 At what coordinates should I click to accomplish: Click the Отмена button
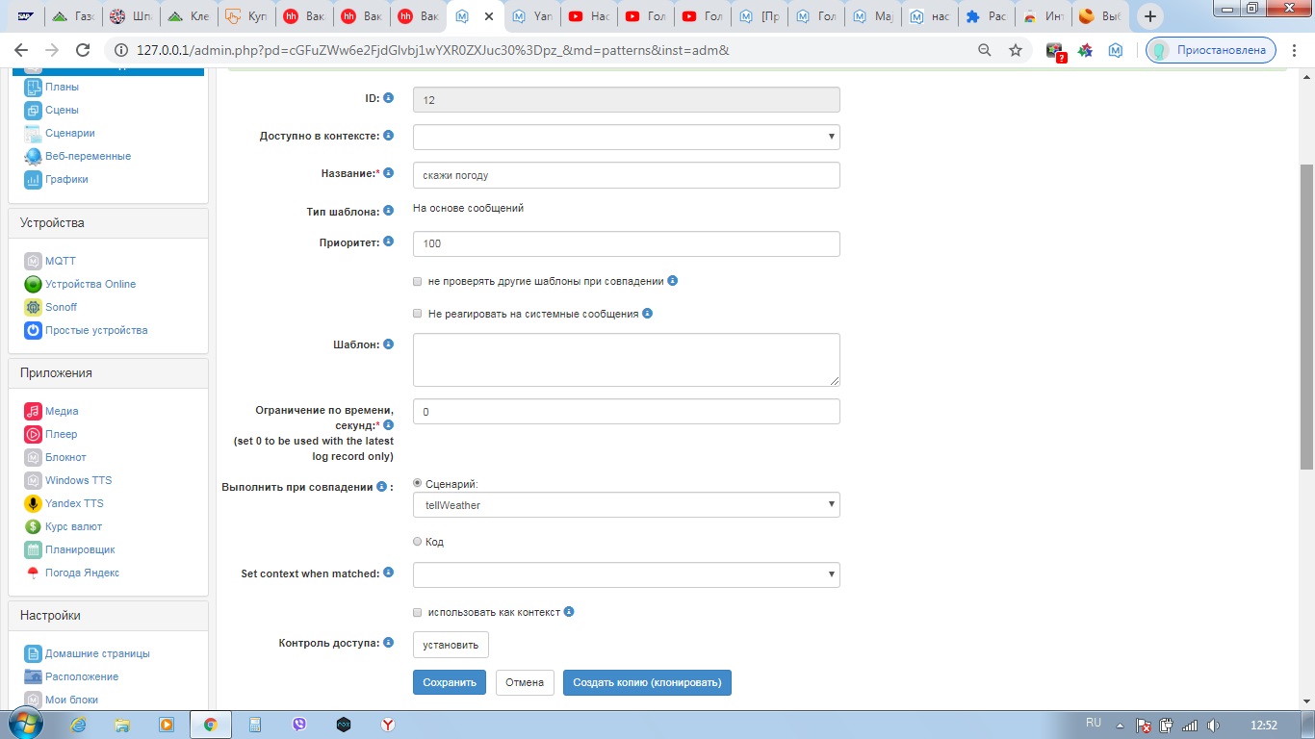(525, 682)
